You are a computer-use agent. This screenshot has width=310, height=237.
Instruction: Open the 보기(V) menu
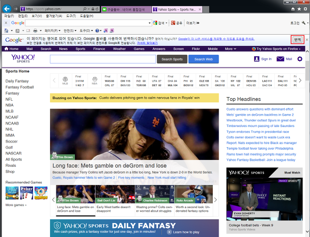click(x=37, y=16)
